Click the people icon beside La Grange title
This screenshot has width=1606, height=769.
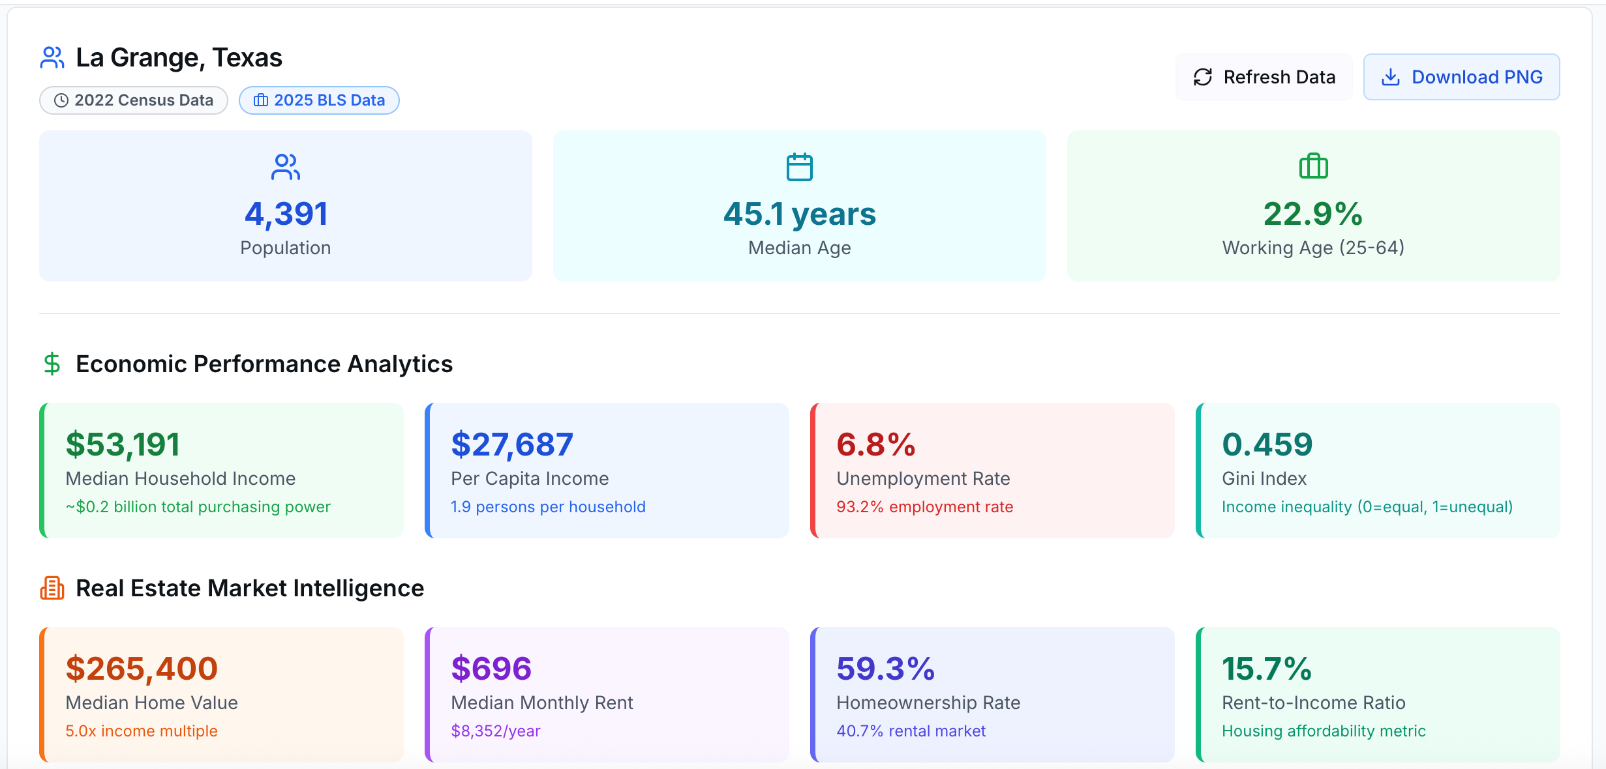[x=52, y=57]
